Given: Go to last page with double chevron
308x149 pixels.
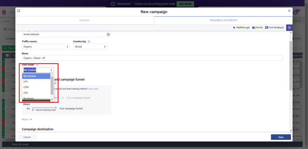Looking at the screenshot, I should click(300, 48).
